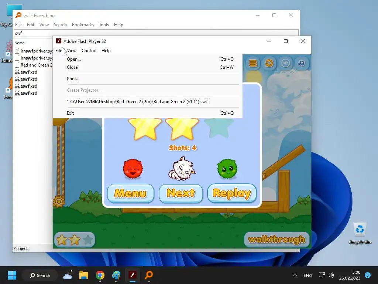Open Google Chrome from the taskbar

tap(100, 275)
